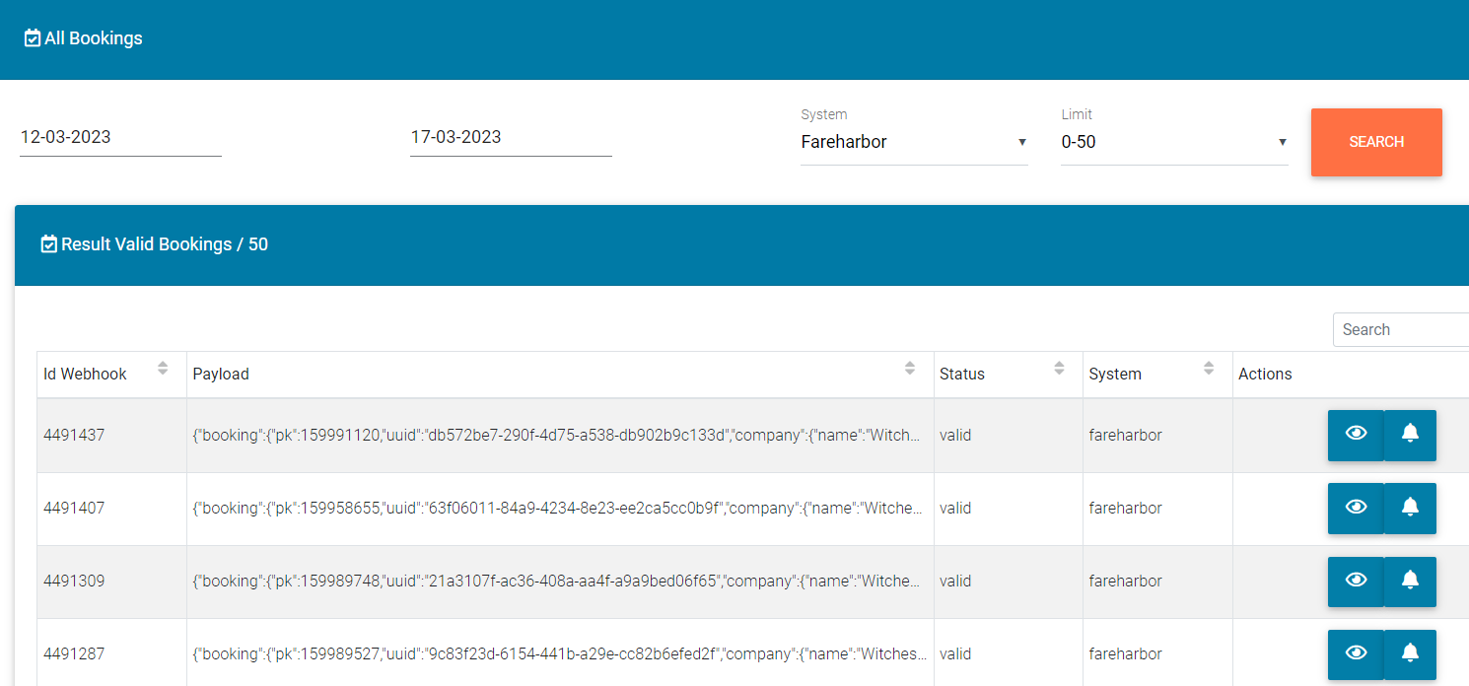Select webhook id 4491407 cell
Viewport: 1469px width, 686px height.
coord(111,509)
